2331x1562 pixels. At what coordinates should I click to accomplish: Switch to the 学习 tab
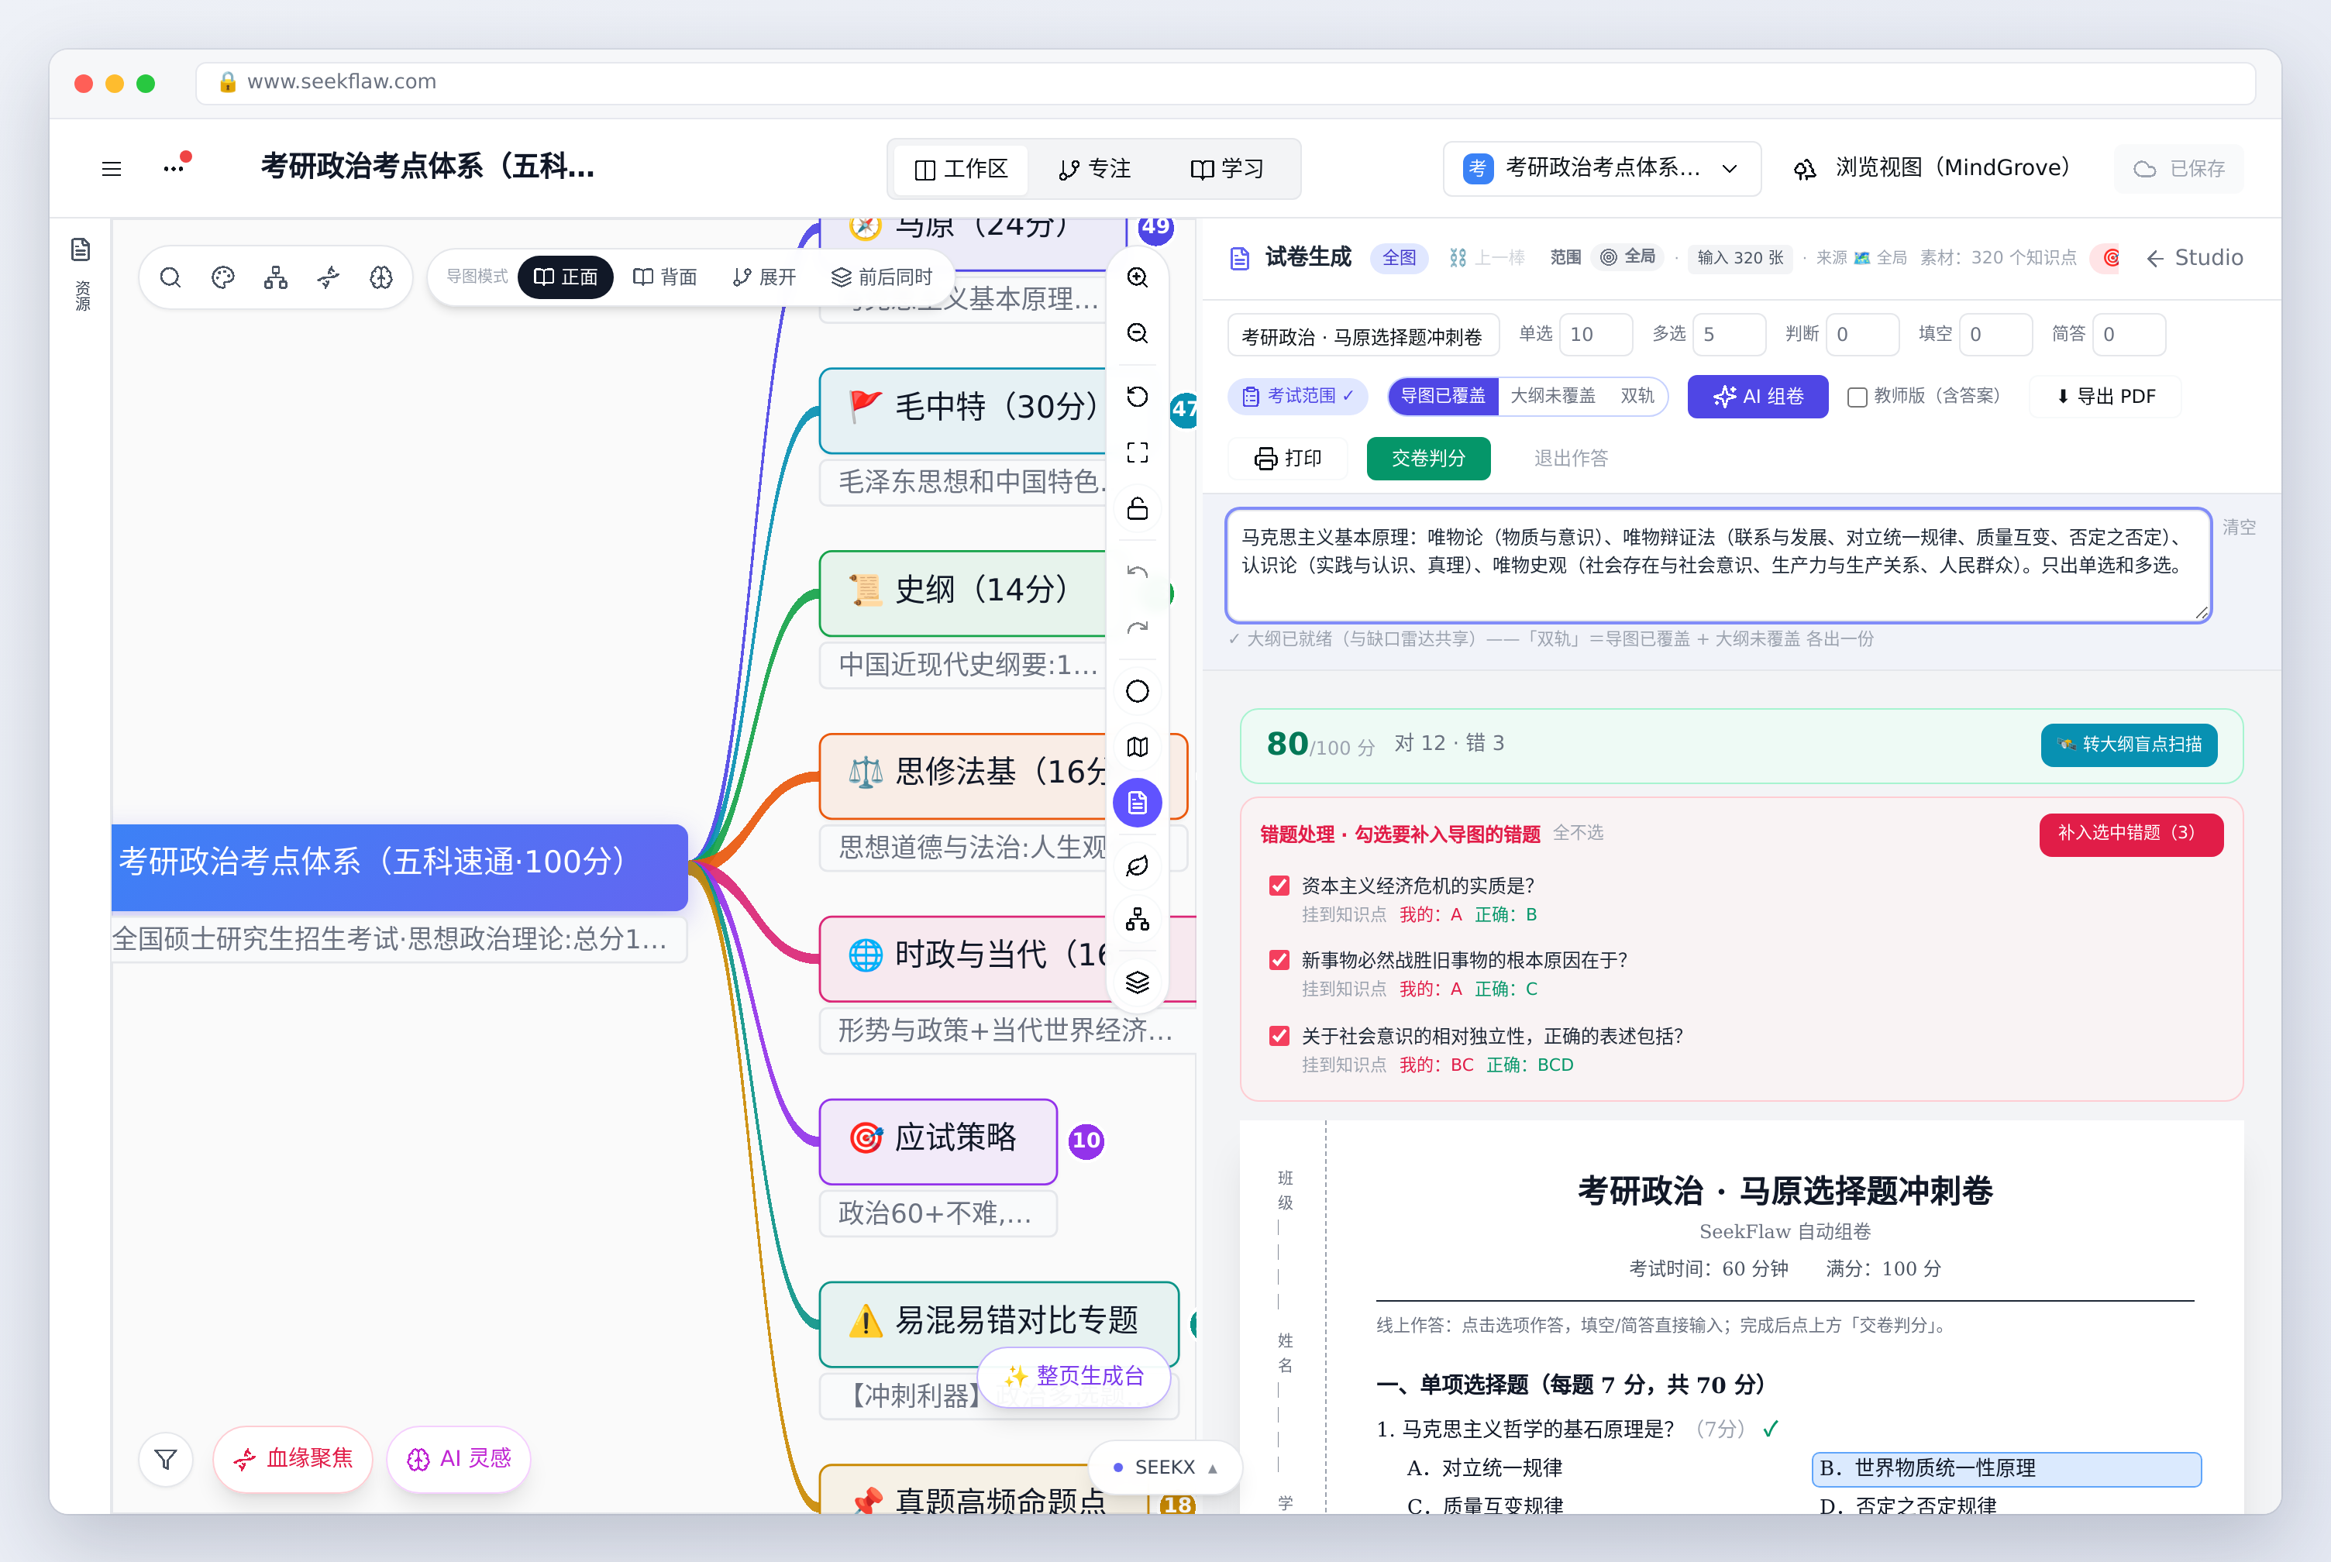click(x=1226, y=168)
